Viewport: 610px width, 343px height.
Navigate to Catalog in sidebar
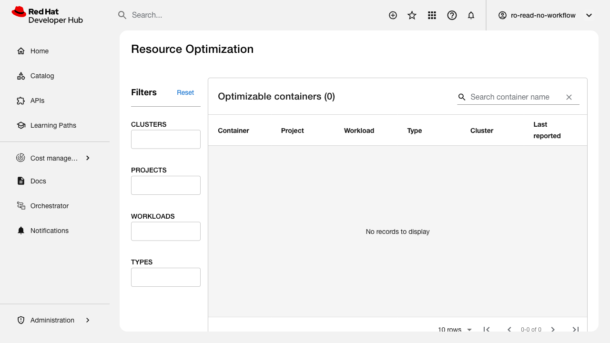pyautogui.click(x=42, y=76)
